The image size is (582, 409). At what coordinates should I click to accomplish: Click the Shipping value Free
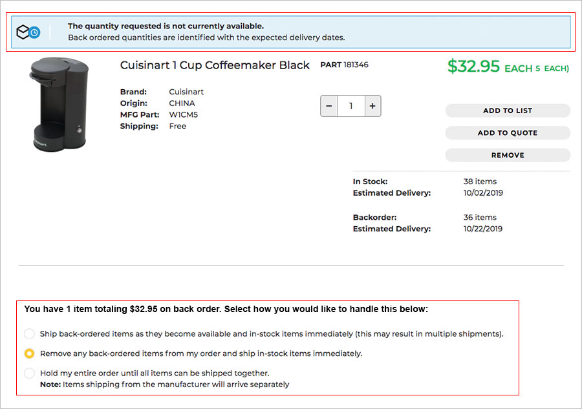coord(177,126)
